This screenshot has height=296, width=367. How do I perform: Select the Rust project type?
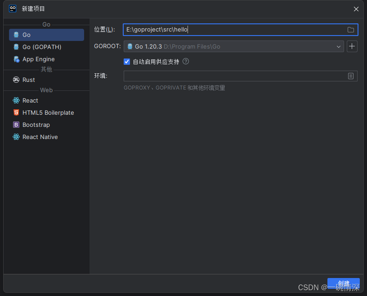coord(46,80)
